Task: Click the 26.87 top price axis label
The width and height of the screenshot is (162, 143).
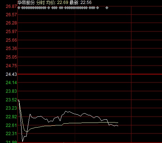Action: (x=11, y=6)
